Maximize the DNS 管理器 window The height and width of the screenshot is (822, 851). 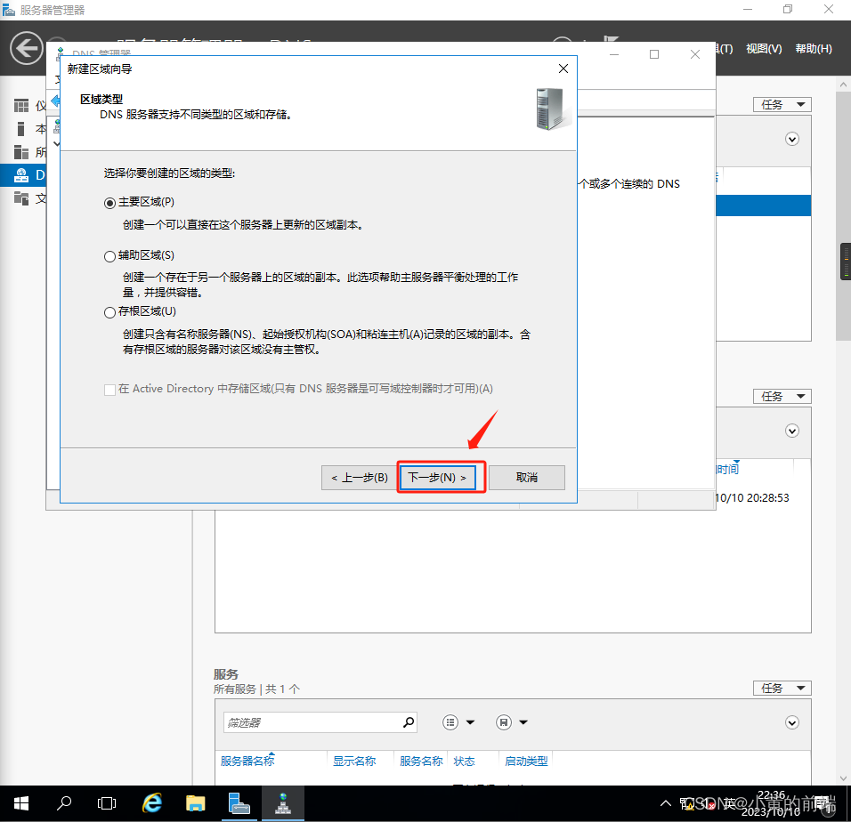click(654, 54)
